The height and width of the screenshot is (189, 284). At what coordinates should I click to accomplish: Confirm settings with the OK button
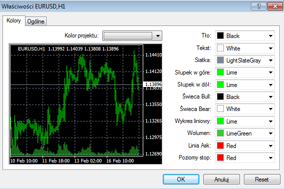coord(181,179)
